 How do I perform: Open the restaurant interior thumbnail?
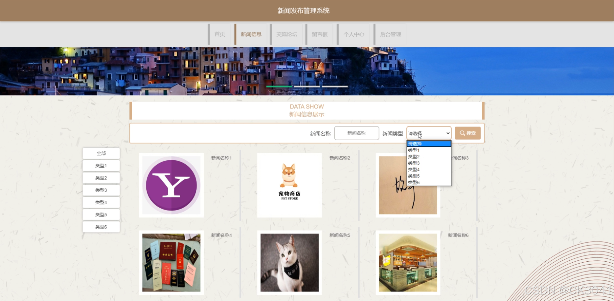click(x=408, y=263)
